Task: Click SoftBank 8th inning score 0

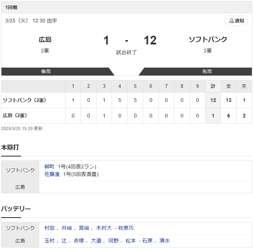Action: 182,100
